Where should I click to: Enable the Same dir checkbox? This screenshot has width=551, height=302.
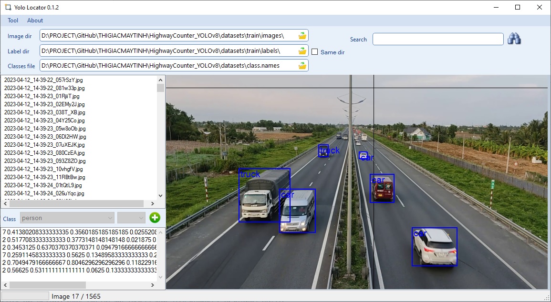coord(315,52)
